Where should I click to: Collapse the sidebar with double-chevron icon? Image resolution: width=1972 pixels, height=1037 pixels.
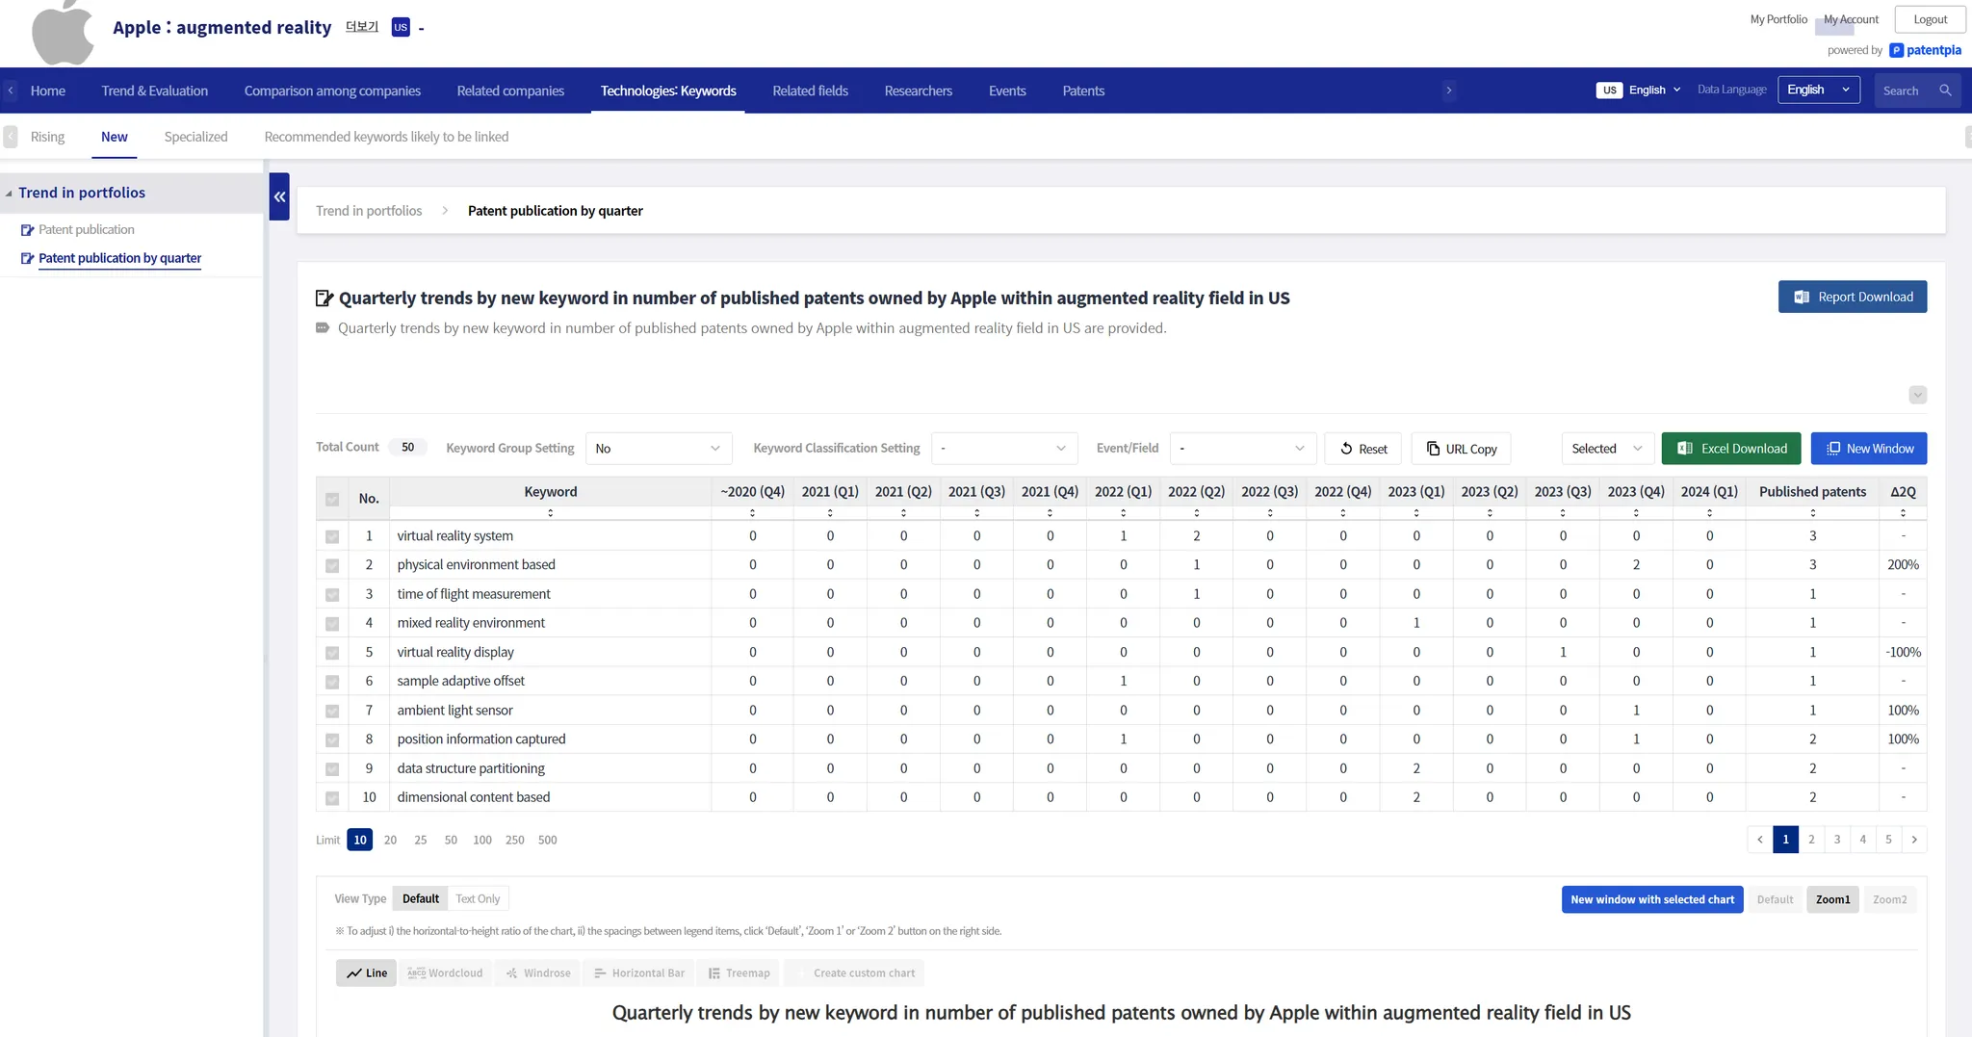pyautogui.click(x=279, y=196)
